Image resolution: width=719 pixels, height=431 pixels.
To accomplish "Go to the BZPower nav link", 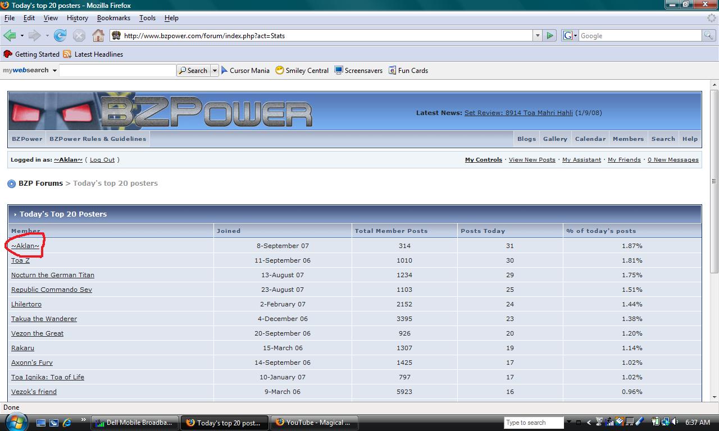I will (x=27, y=139).
